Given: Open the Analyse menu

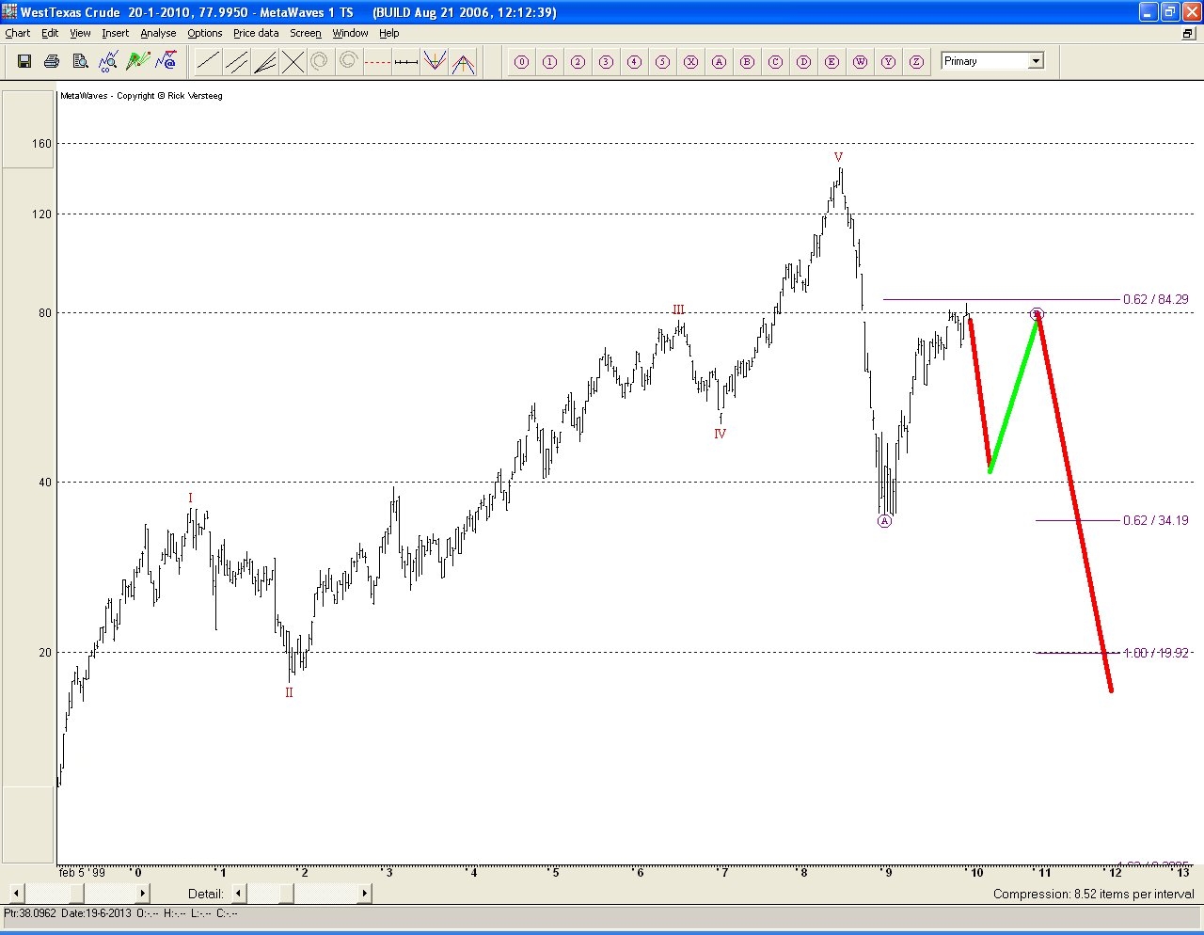Looking at the screenshot, I should (x=158, y=33).
